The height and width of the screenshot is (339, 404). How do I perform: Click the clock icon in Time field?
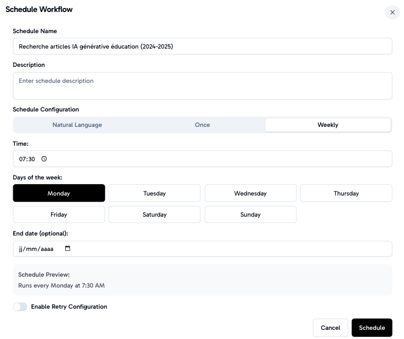(x=44, y=159)
